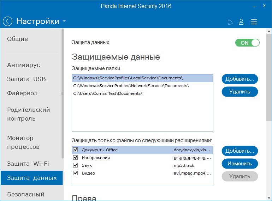This screenshot has width=272, height=201.
Task: Uncheck the Изображения checkbox
Action: pos(76,157)
